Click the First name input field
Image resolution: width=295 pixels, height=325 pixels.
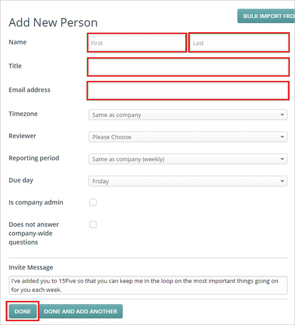tap(137, 43)
